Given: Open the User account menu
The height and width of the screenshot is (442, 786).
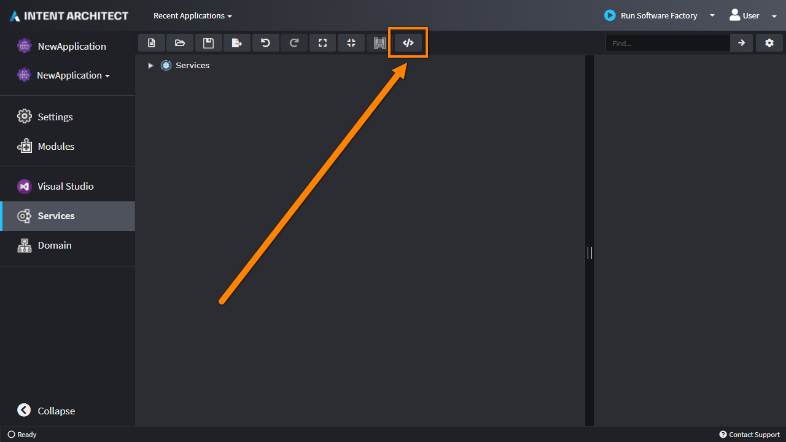Looking at the screenshot, I should pyautogui.click(x=752, y=16).
